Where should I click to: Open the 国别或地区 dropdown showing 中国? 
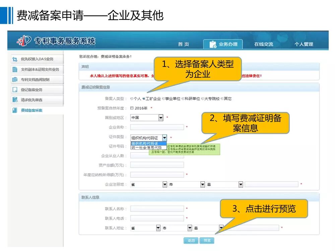[x=147, y=117]
